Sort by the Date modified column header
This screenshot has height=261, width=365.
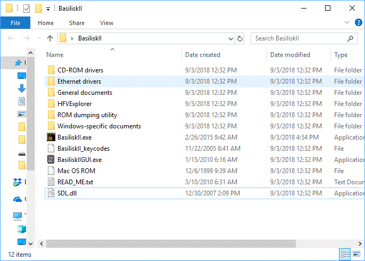(x=290, y=55)
